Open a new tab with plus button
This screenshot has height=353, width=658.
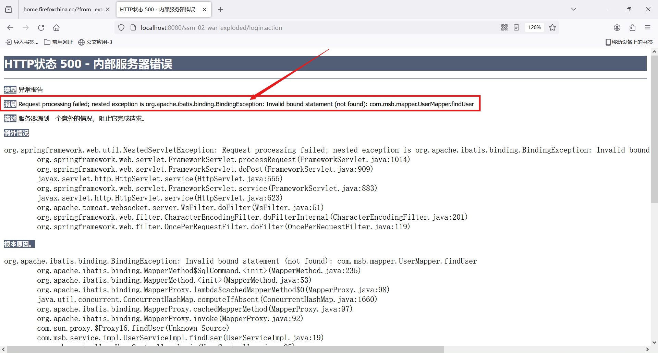point(220,10)
